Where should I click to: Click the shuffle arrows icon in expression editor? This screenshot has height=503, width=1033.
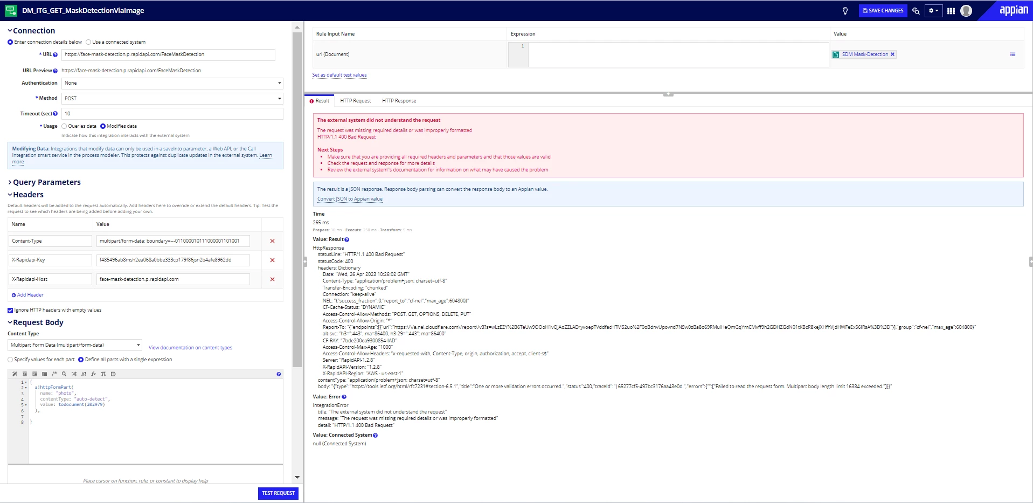click(x=74, y=374)
